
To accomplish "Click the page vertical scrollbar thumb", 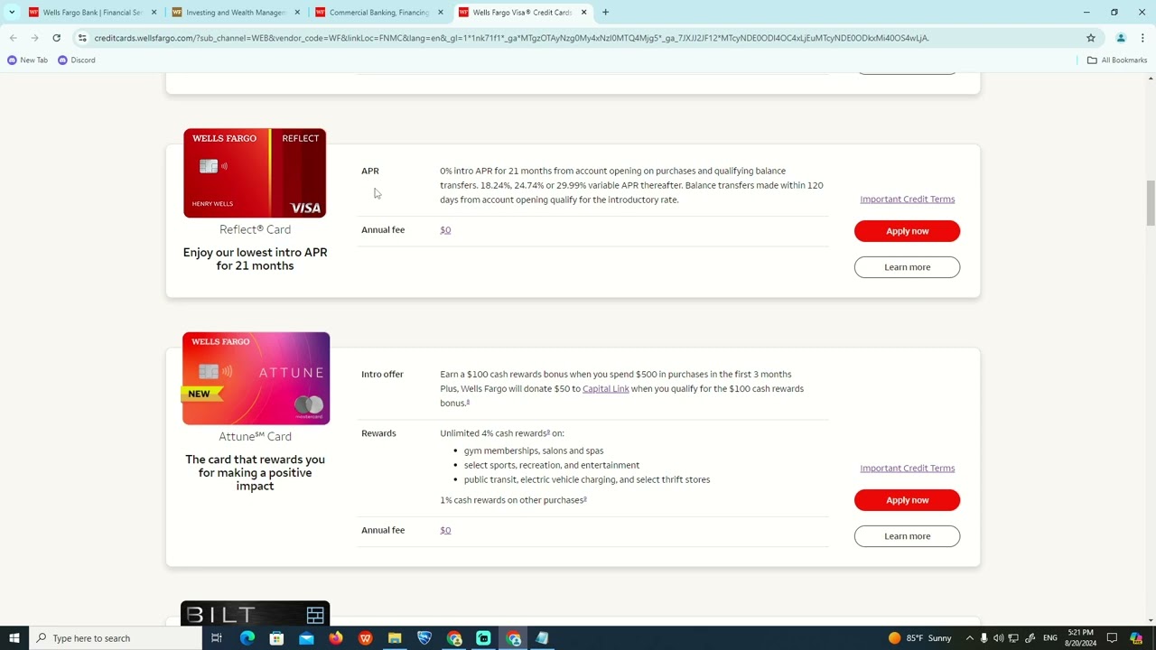I will pos(1151,203).
